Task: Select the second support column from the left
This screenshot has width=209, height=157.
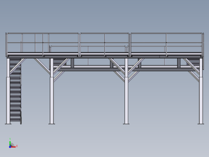Action: (52, 91)
